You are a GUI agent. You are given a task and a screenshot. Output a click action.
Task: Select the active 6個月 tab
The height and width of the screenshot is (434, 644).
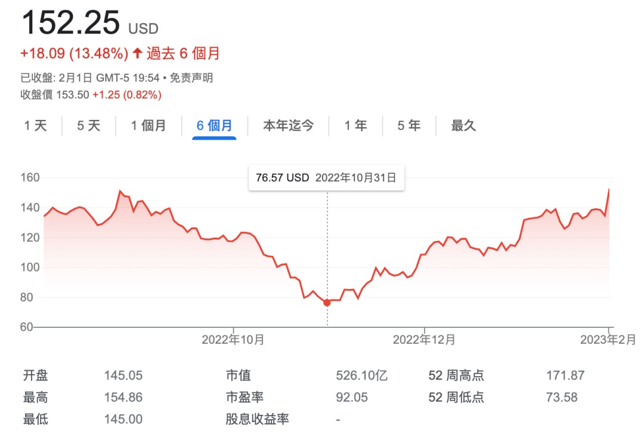[x=214, y=126]
